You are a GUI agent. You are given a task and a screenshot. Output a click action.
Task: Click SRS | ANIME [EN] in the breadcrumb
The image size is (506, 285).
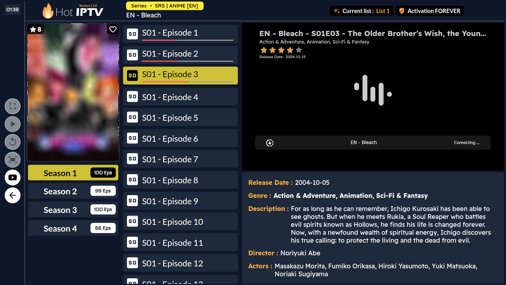[x=176, y=6]
